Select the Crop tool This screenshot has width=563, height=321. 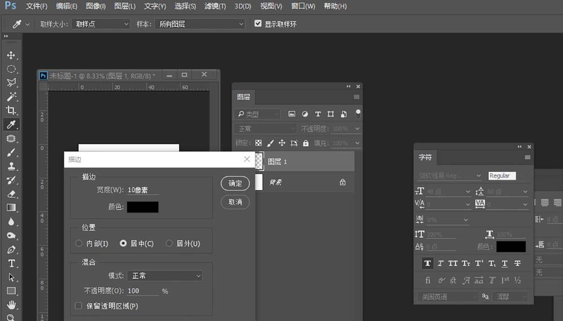click(x=11, y=111)
